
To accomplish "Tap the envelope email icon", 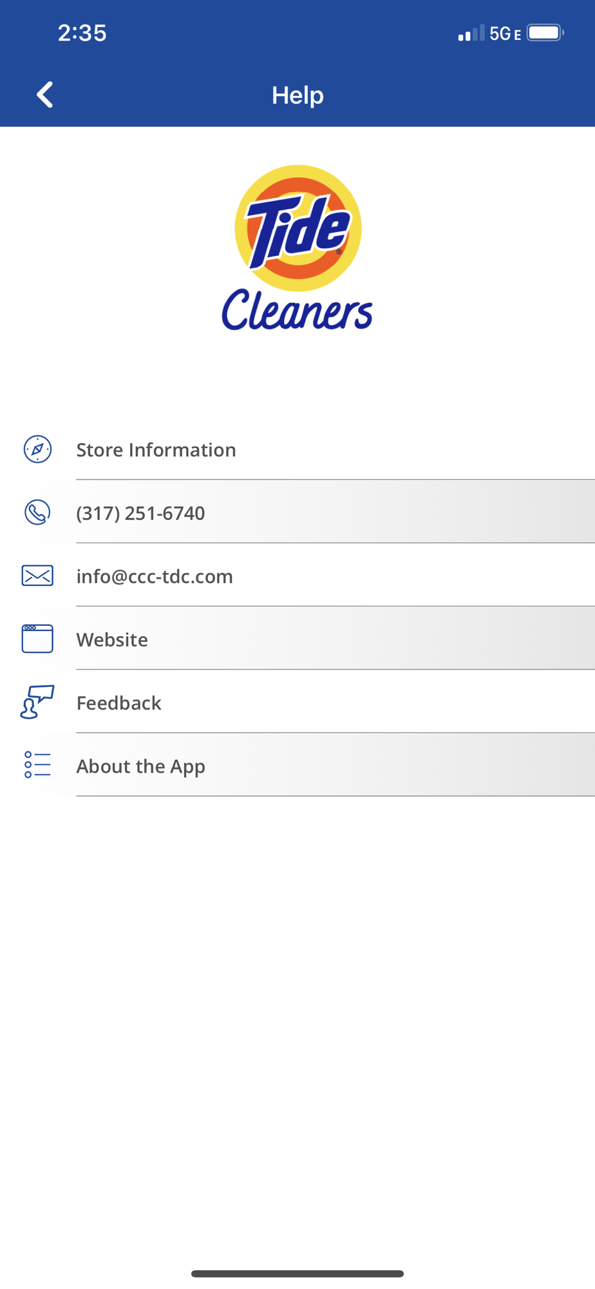I will 37,576.
